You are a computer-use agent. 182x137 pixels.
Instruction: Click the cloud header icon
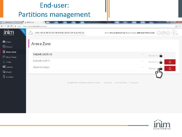click(x=168, y=33)
